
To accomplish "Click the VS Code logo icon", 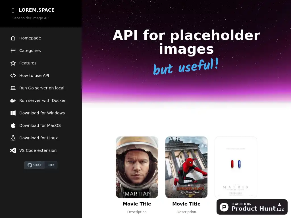I will 13,150.
